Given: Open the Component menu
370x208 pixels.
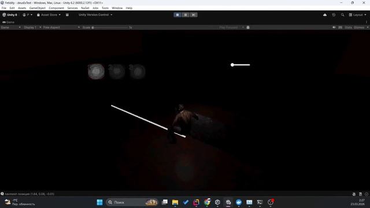Looking at the screenshot, I should [x=57, y=8].
